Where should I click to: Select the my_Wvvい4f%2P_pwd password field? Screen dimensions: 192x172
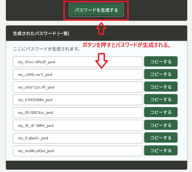(x=78, y=62)
